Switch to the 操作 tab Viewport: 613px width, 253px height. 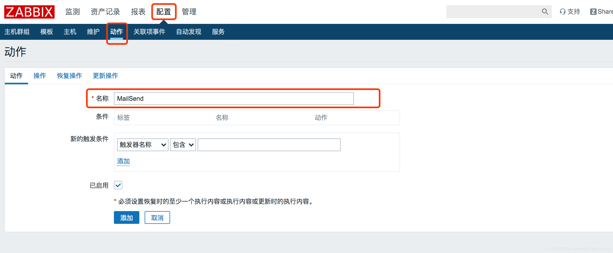coord(40,76)
